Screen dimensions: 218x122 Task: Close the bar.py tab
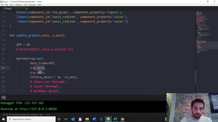(x=27, y=9)
